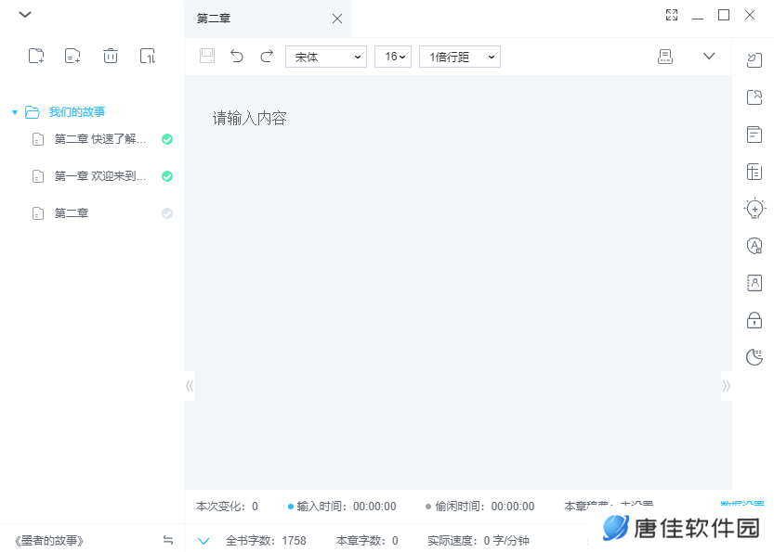Click the book title 《墨者的故事》
774x552 pixels.
point(49,541)
